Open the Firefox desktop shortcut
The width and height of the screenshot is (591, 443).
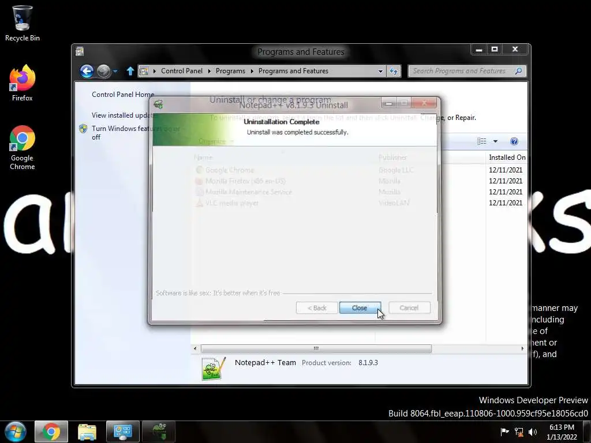[23, 83]
